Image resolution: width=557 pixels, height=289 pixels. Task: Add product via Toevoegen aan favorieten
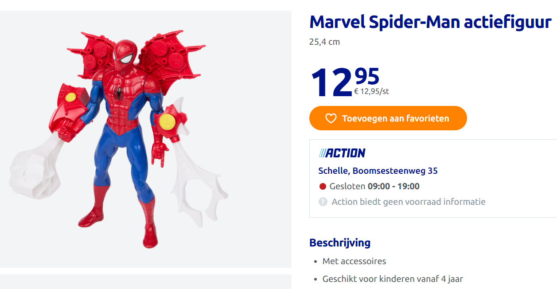(388, 118)
